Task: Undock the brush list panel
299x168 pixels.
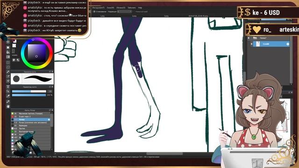Action: pos(50,110)
